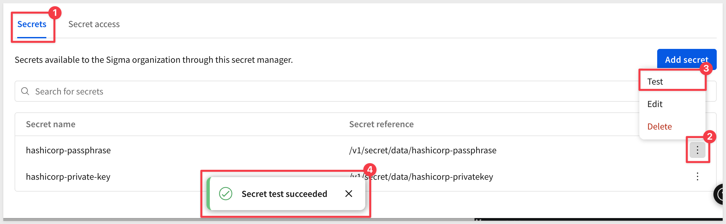The width and height of the screenshot is (726, 224).
Task: Click the Secret reference column header
Action: click(381, 124)
